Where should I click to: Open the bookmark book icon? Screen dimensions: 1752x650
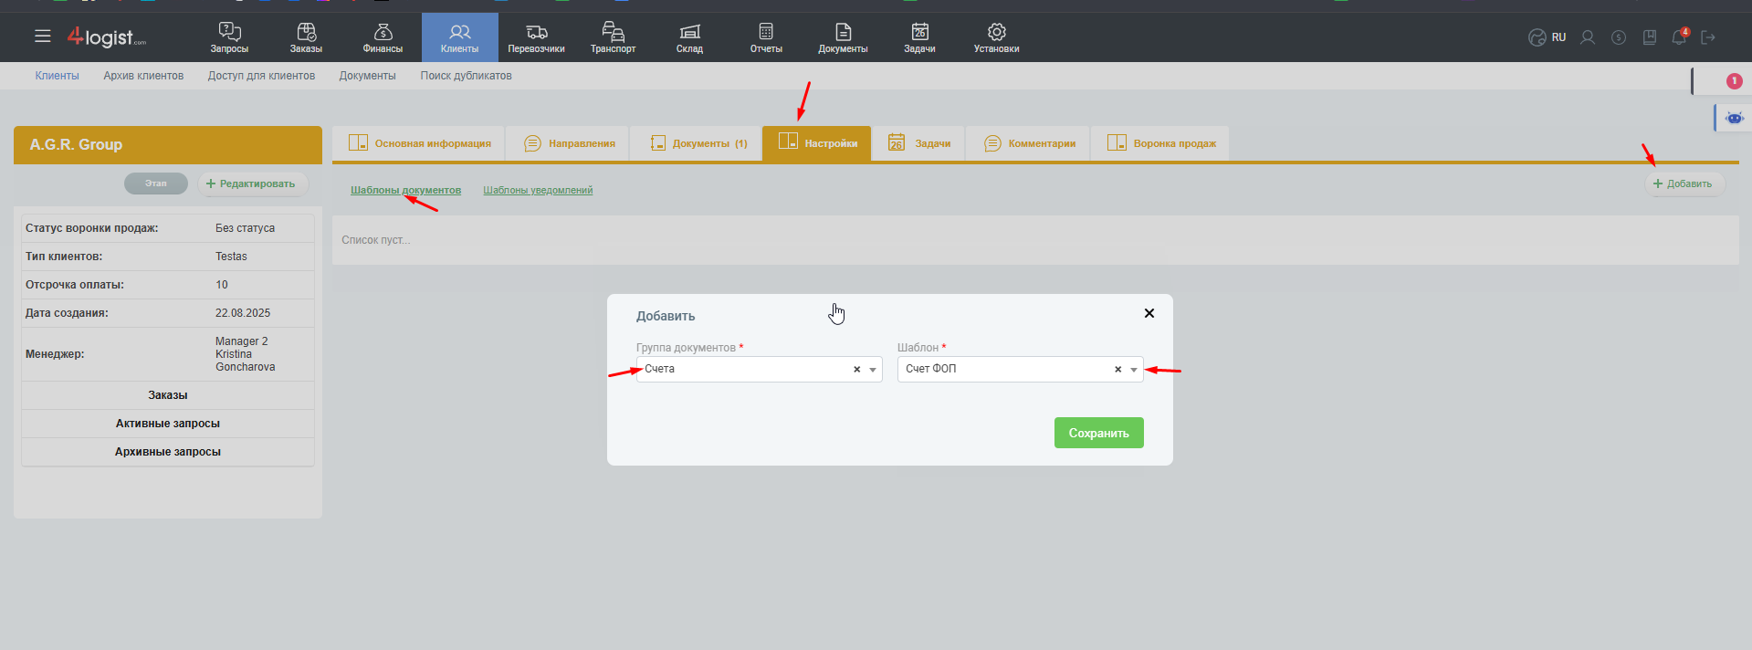click(1649, 37)
